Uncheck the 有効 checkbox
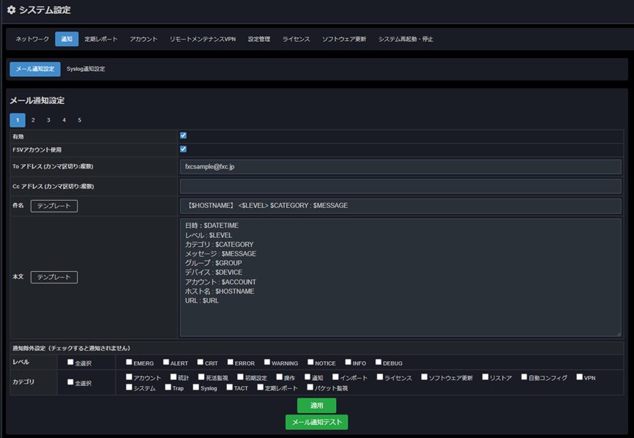634x438 pixels. click(x=183, y=136)
